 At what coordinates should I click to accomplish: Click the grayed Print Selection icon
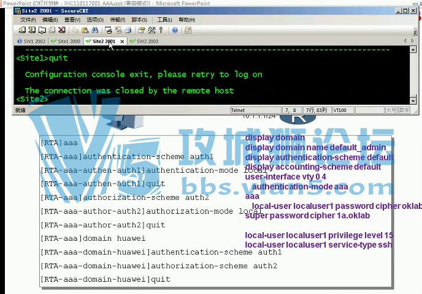pos(118,30)
